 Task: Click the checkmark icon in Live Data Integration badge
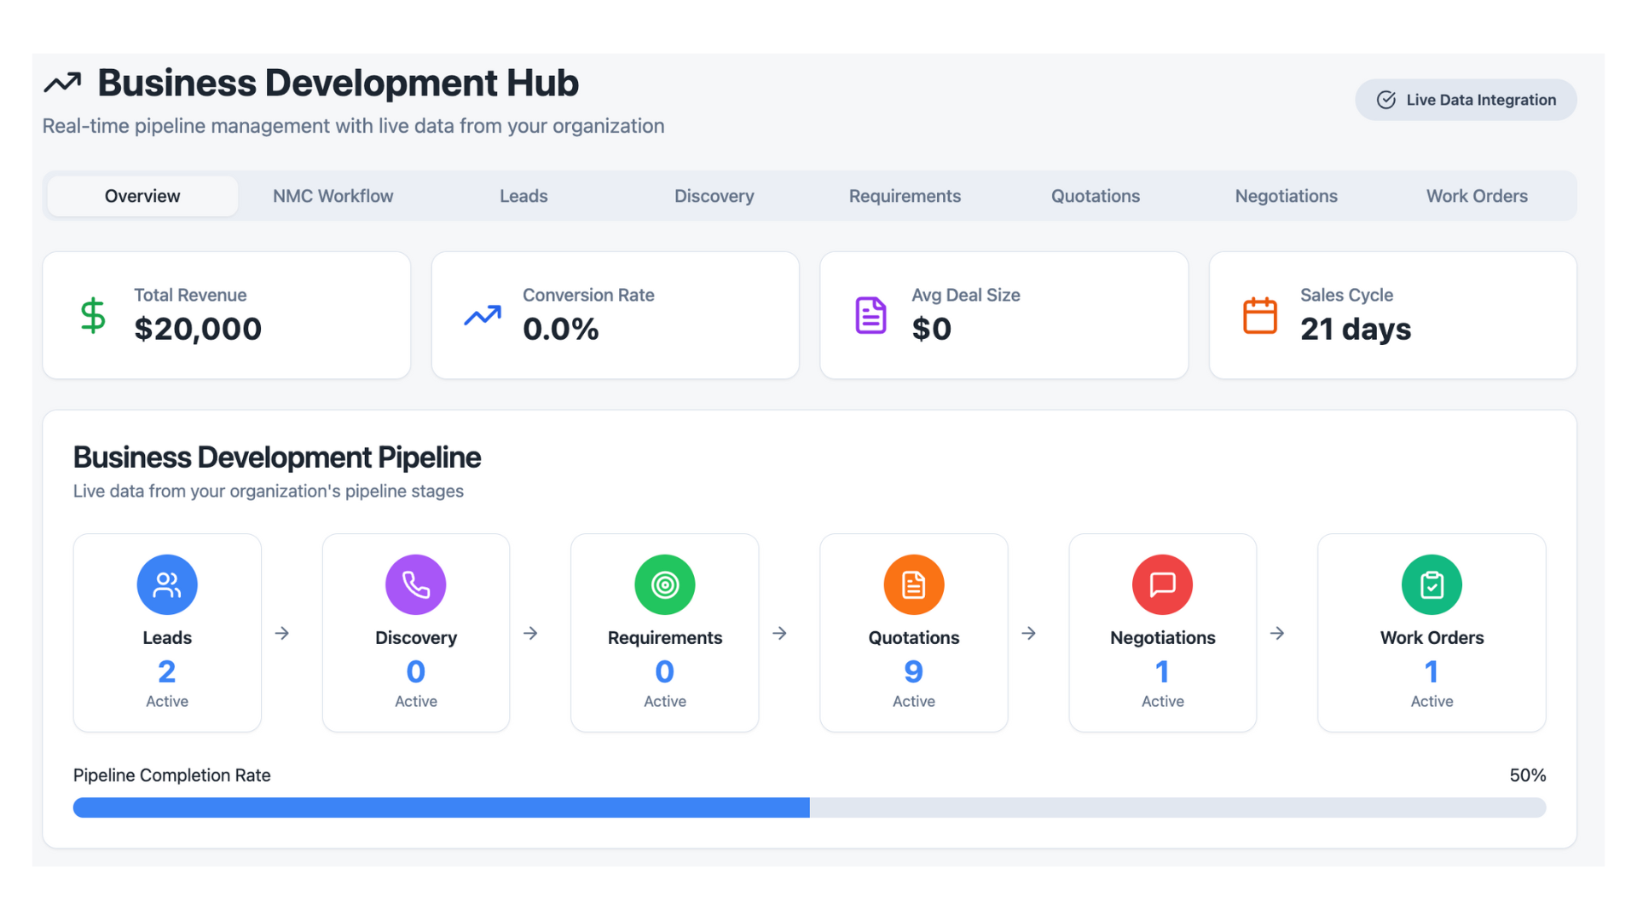[1386, 100]
